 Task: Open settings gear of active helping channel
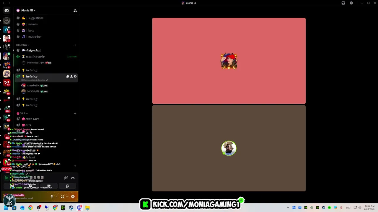(75, 77)
